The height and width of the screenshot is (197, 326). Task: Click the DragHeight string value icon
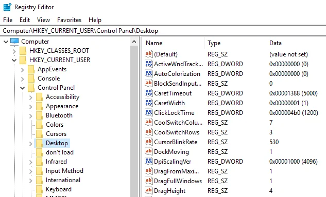(149, 190)
